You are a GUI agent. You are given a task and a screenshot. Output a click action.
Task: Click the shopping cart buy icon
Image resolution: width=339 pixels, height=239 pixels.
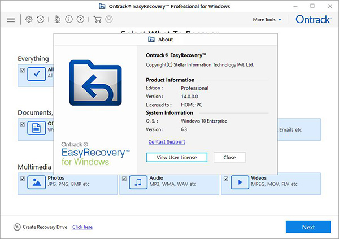click(x=97, y=19)
